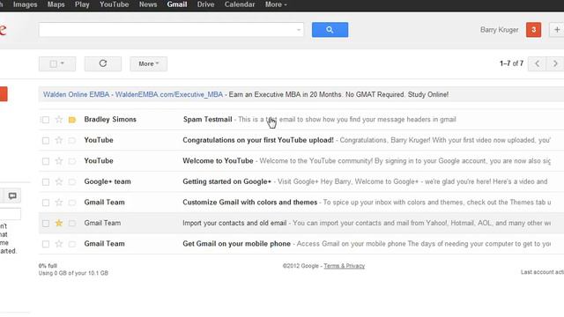Go to the previous page of messages

point(537,63)
